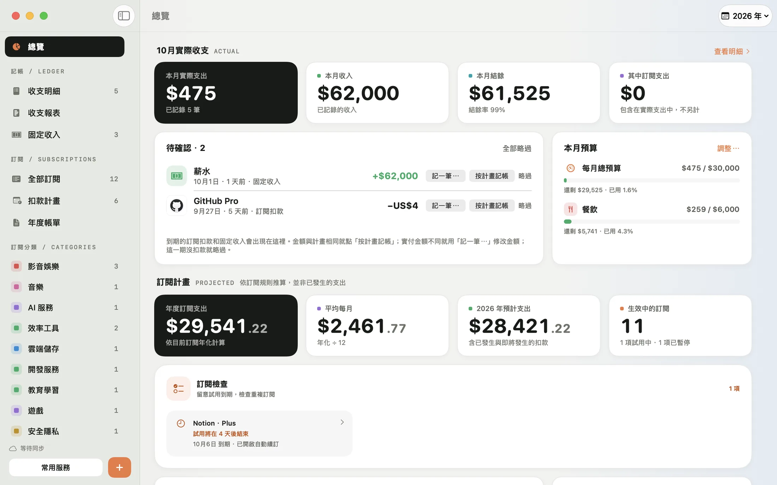Click the 生效中的訂閱 card
The height and width of the screenshot is (485, 777).
pyautogui.click(x=680, y=326)
